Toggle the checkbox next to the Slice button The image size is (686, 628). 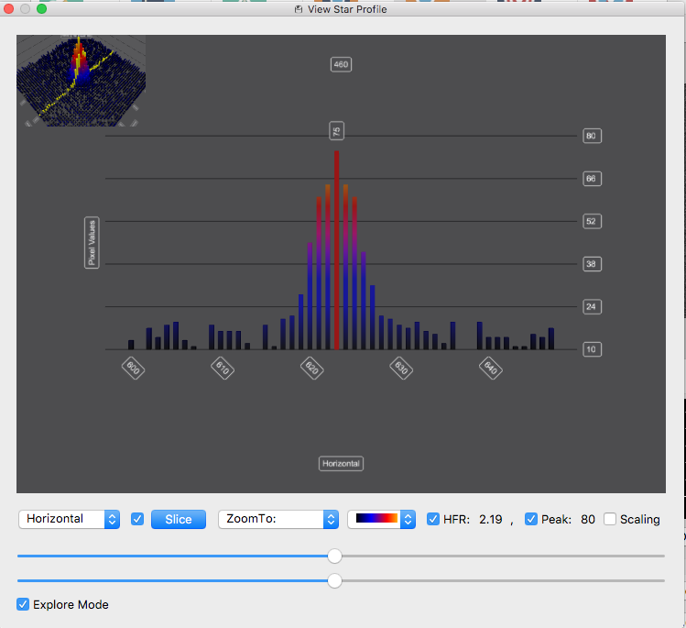137,520
